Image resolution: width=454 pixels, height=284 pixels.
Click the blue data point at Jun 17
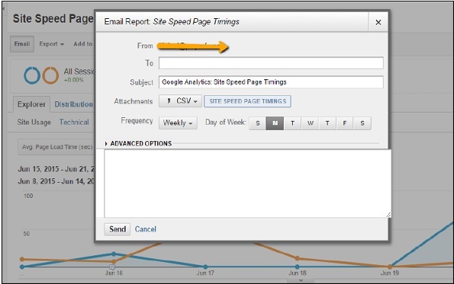click(x=205, y=267)
